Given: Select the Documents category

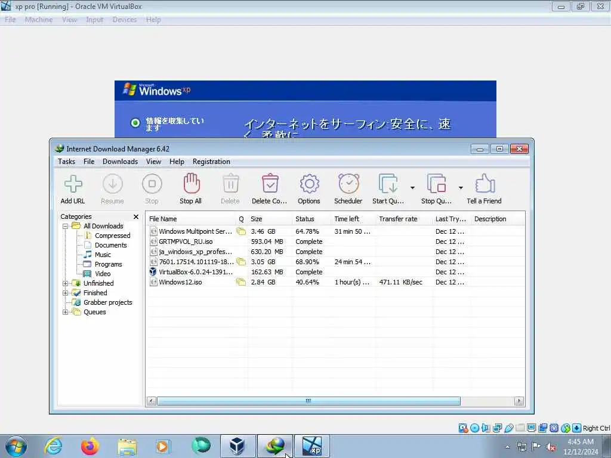Looking at the screenshot, I should point(110,245).
